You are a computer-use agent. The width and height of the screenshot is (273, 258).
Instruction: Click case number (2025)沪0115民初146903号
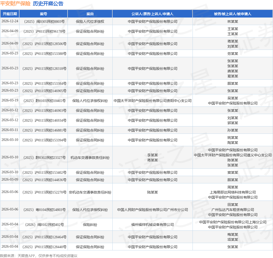tap(43, 111)
